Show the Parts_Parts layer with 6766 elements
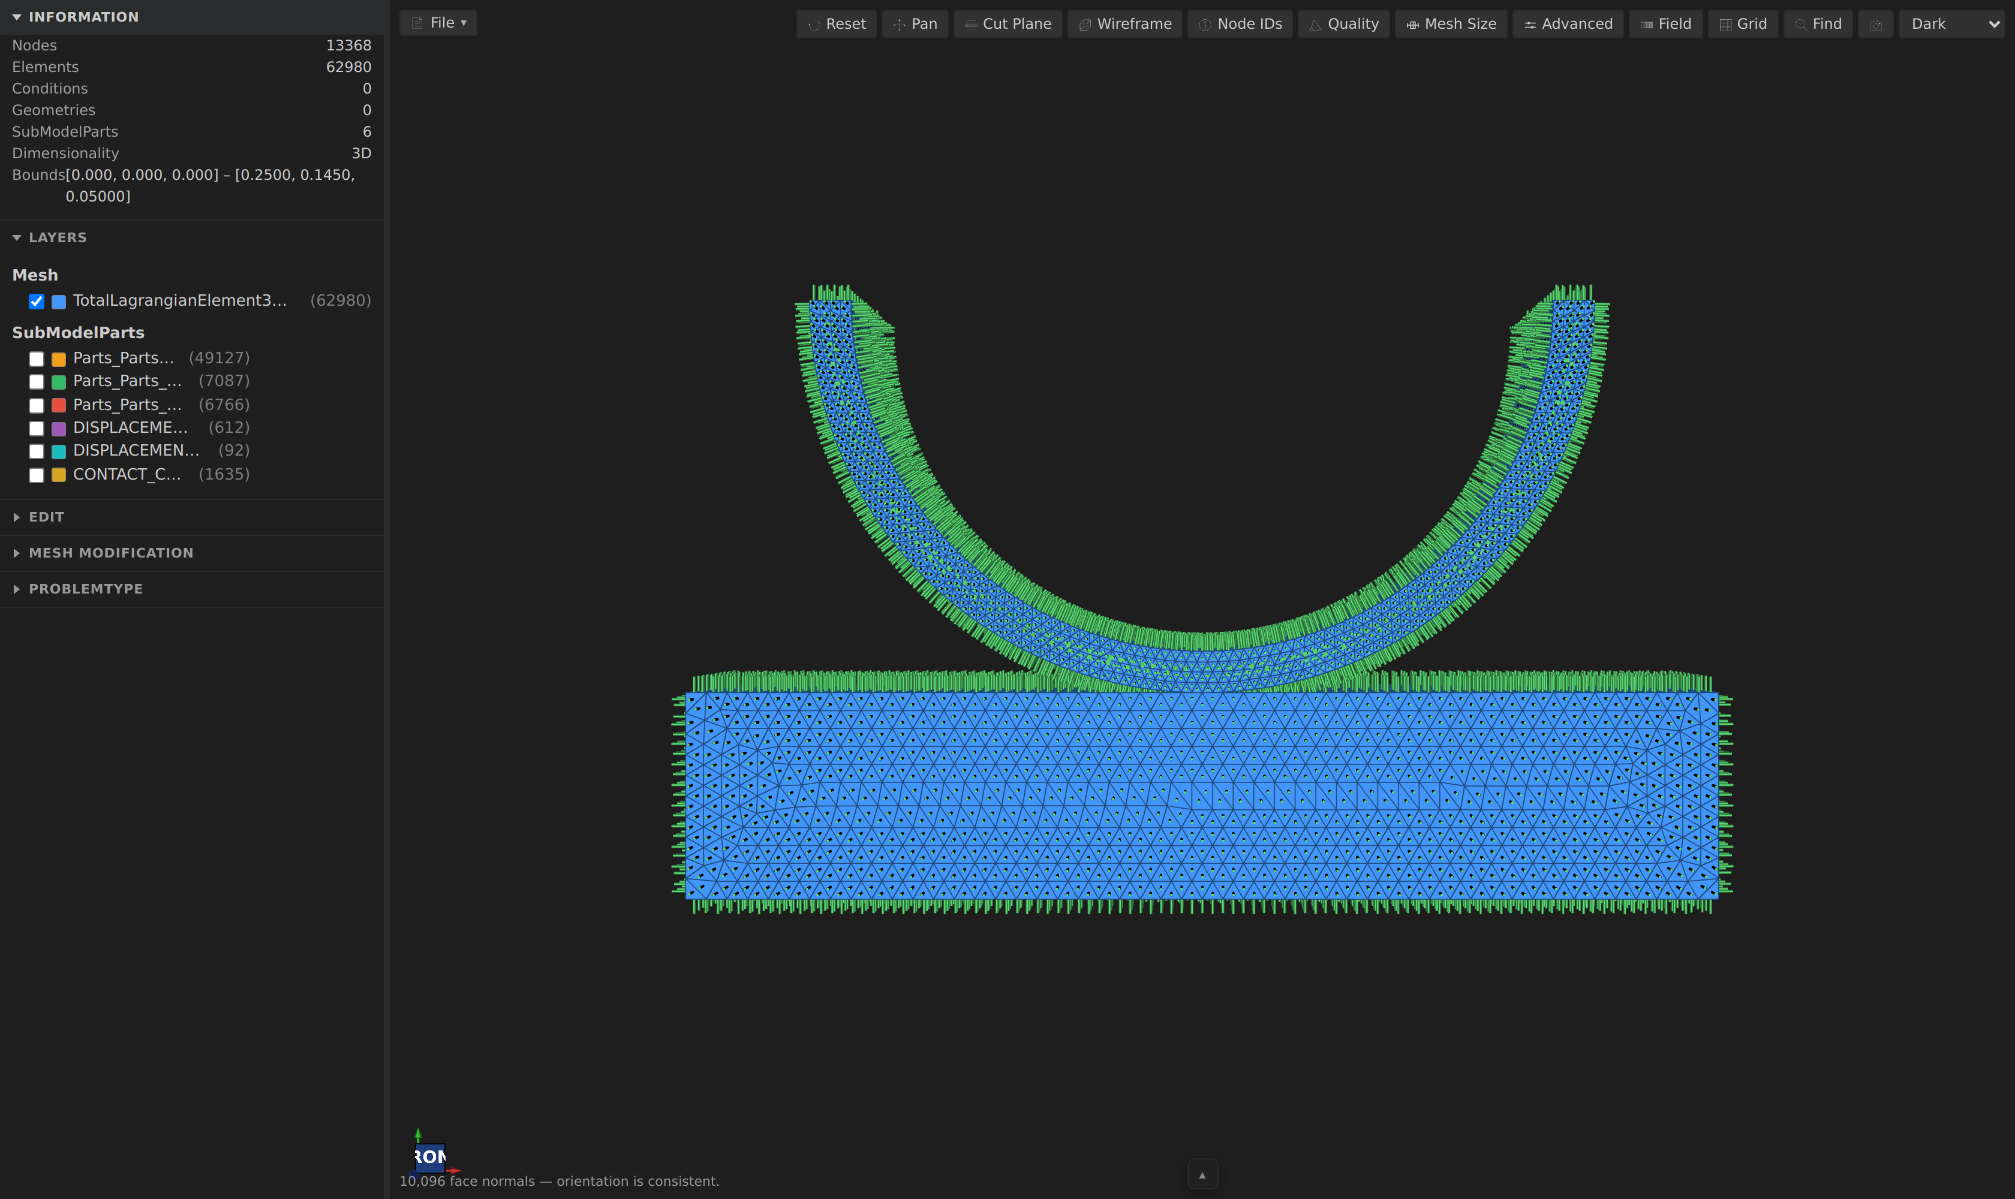2015x1199 pixels. [37, 406]
